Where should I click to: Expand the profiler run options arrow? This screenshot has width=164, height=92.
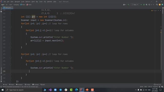point(151,5)
